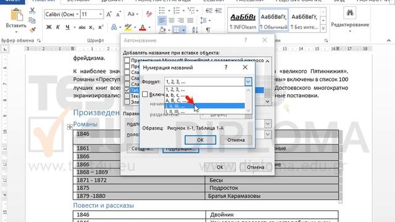
Task: Expand the font size 11 dropdown
Action: point(100,14)
